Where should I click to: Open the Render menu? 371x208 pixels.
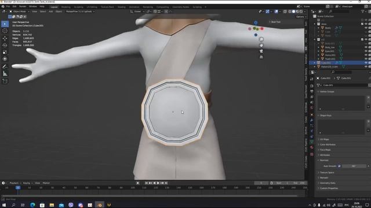pos(23,6)
